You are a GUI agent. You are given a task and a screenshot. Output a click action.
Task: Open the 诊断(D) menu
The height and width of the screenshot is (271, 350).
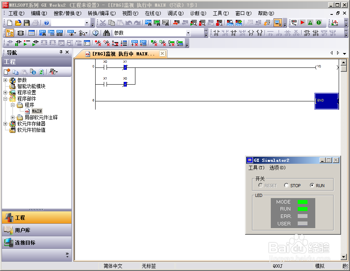click(198, 13)
